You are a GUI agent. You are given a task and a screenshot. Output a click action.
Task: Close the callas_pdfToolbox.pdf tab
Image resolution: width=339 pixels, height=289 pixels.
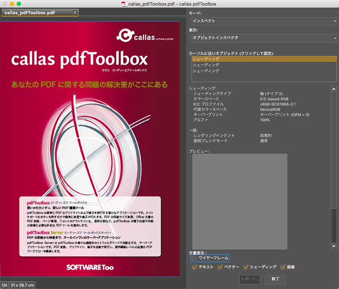(x=75, y=12)
